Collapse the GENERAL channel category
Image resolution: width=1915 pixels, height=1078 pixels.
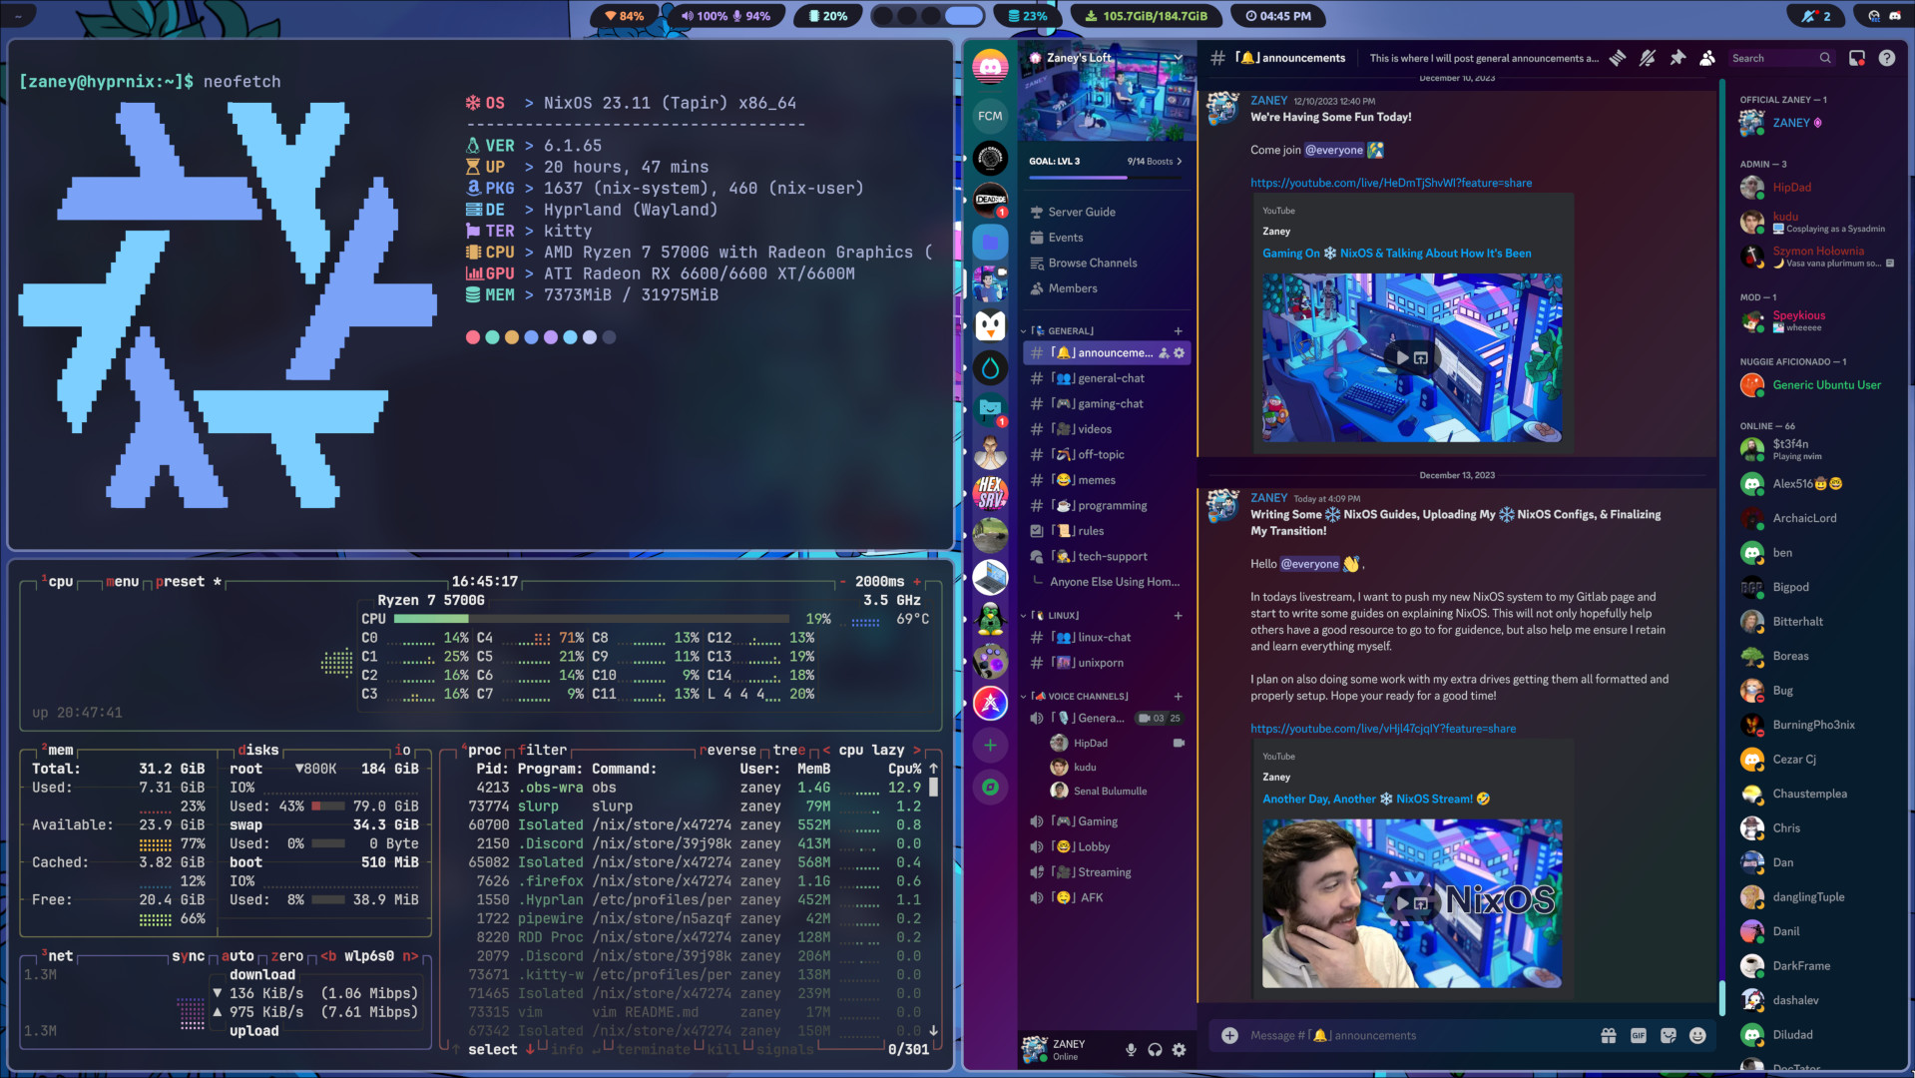click(x=1063, y=330)
